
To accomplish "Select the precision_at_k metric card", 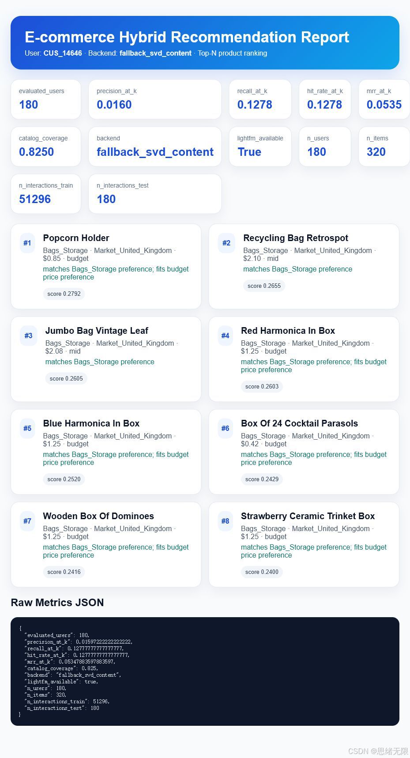I will click(x=155, y=99).
